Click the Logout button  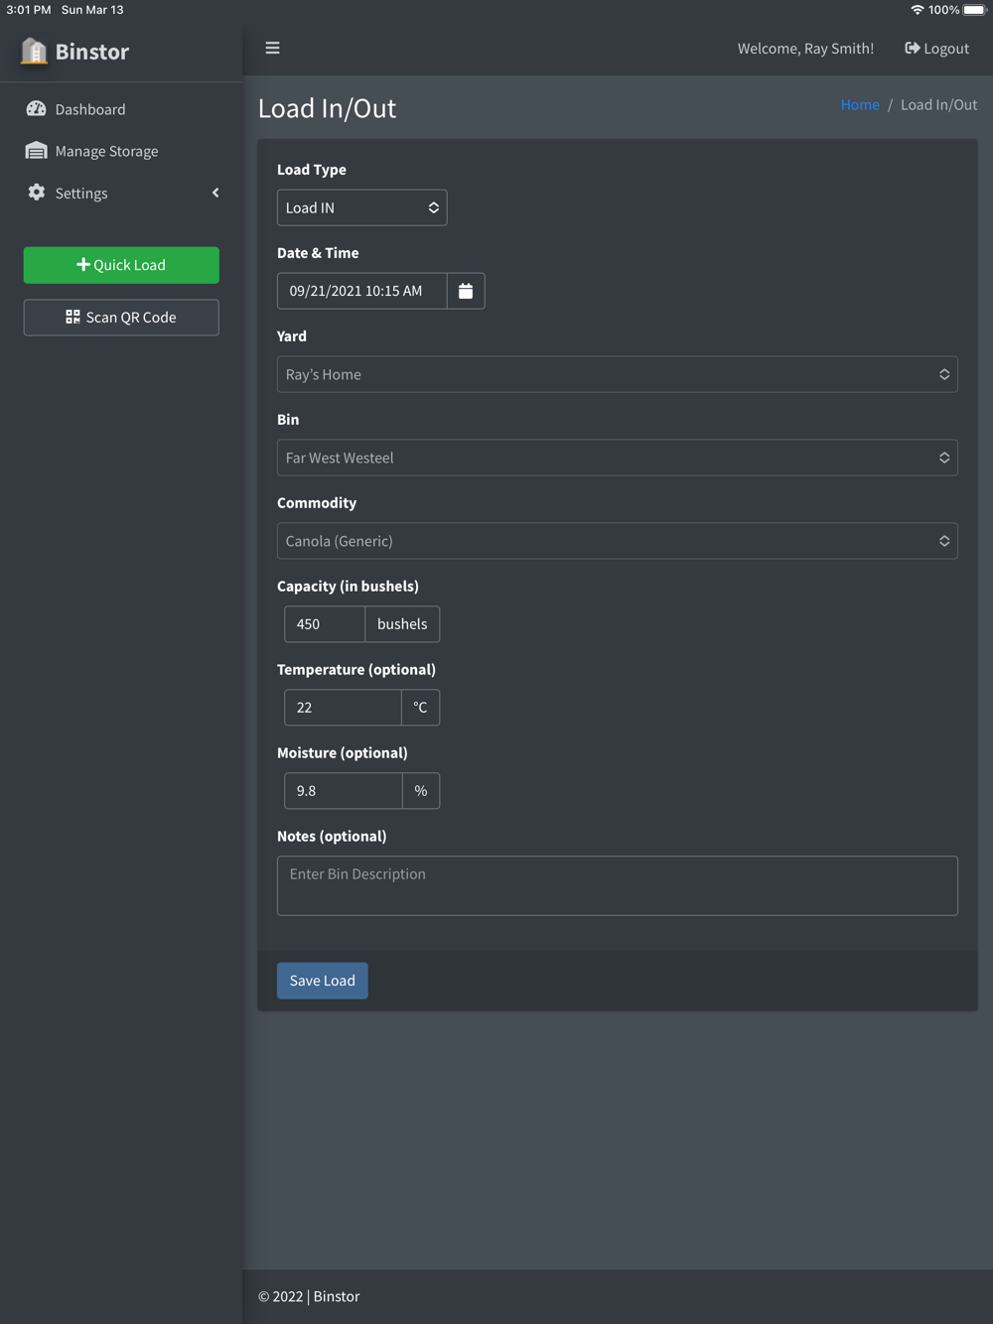[x=936, y=48]
